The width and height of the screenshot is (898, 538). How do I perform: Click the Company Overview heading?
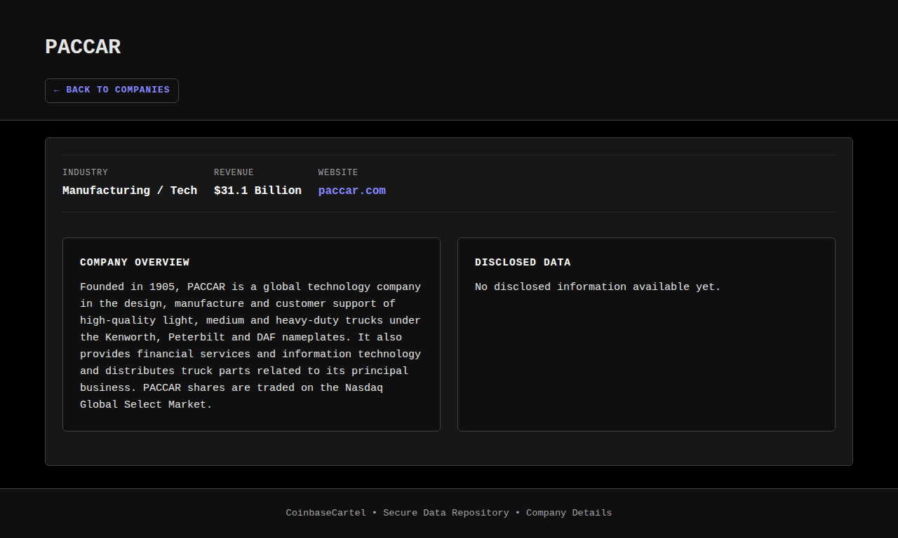(135, 263)
